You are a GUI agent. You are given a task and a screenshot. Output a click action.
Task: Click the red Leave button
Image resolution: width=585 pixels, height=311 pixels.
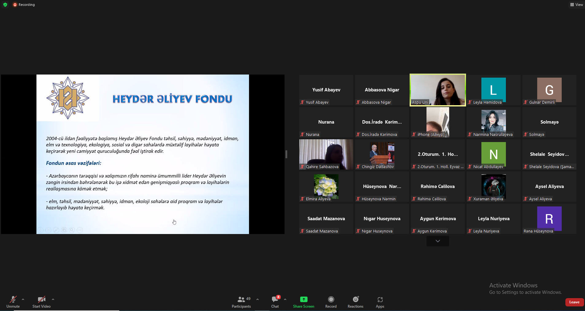click(574, 302)
